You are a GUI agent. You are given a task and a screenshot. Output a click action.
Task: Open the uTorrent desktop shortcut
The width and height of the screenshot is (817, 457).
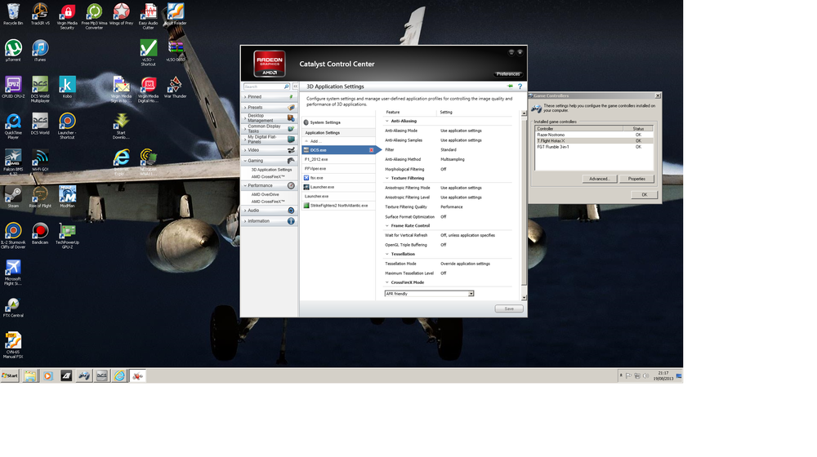pos(13,51)
